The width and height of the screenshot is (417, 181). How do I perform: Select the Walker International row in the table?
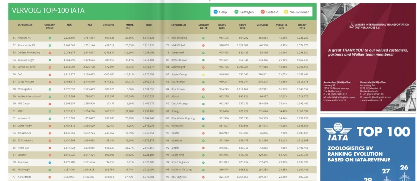tap(29, 96)
